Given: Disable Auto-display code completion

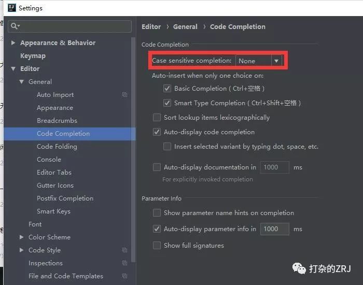Looking at the screenshot, I should click(x=157, y=132).
